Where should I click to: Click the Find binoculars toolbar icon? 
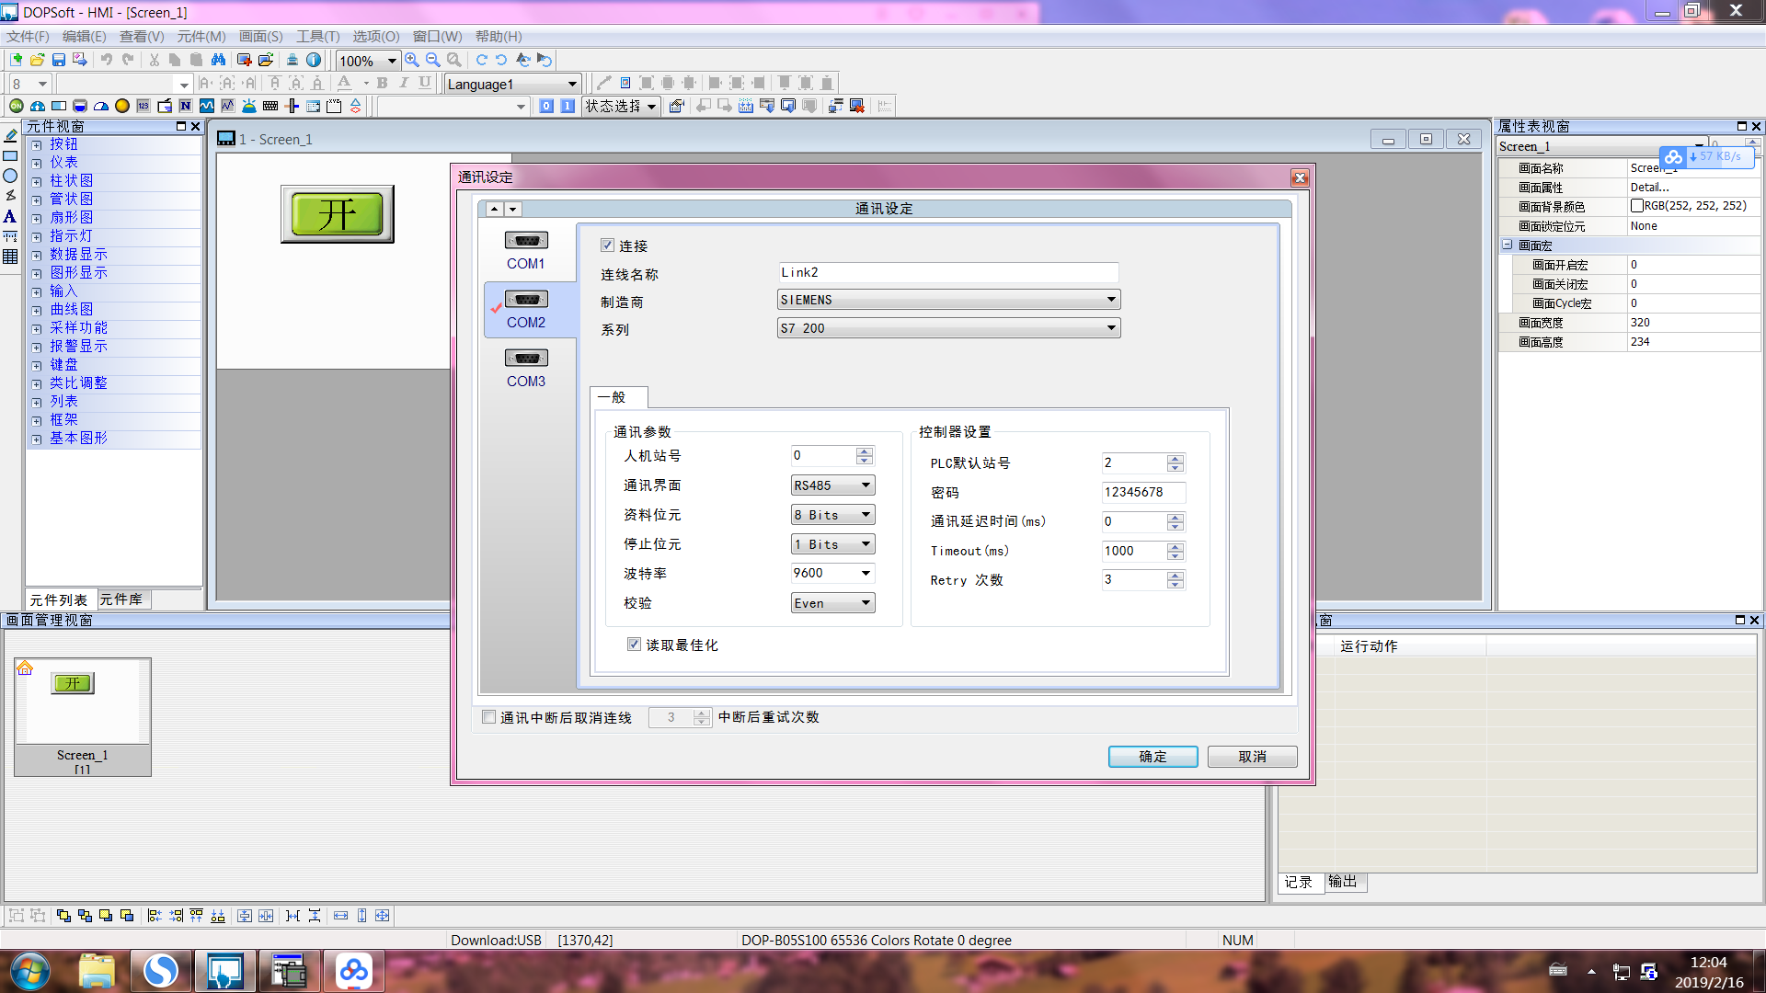[218, 60]
